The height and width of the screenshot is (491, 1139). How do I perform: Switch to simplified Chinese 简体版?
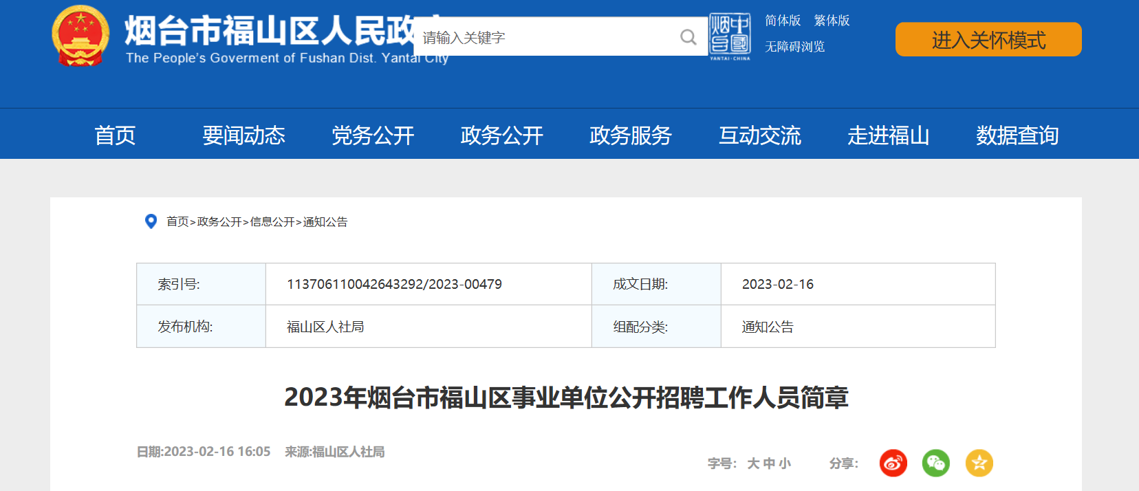(x=783, y=21)
